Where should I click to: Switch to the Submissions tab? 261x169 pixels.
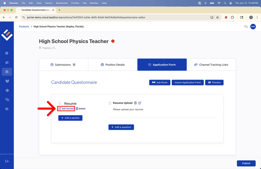(63, 65)
